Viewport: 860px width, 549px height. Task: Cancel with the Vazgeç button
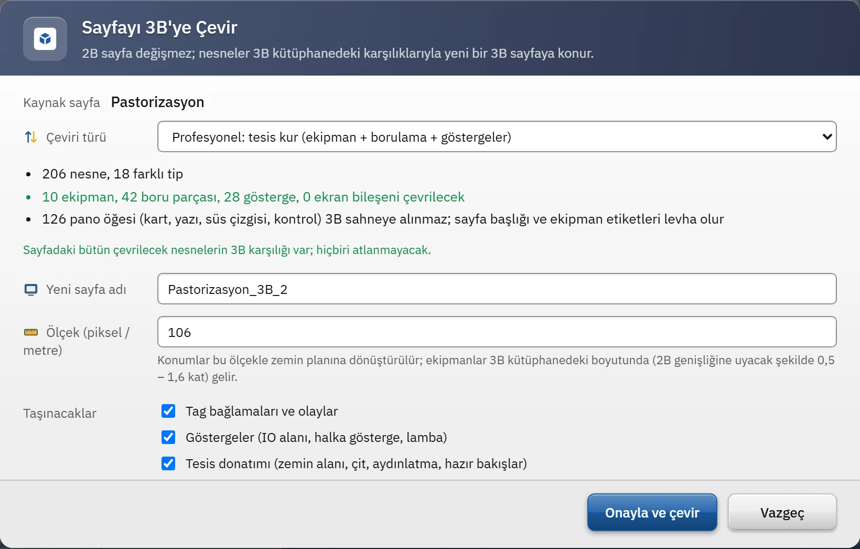tap(782, 512)
